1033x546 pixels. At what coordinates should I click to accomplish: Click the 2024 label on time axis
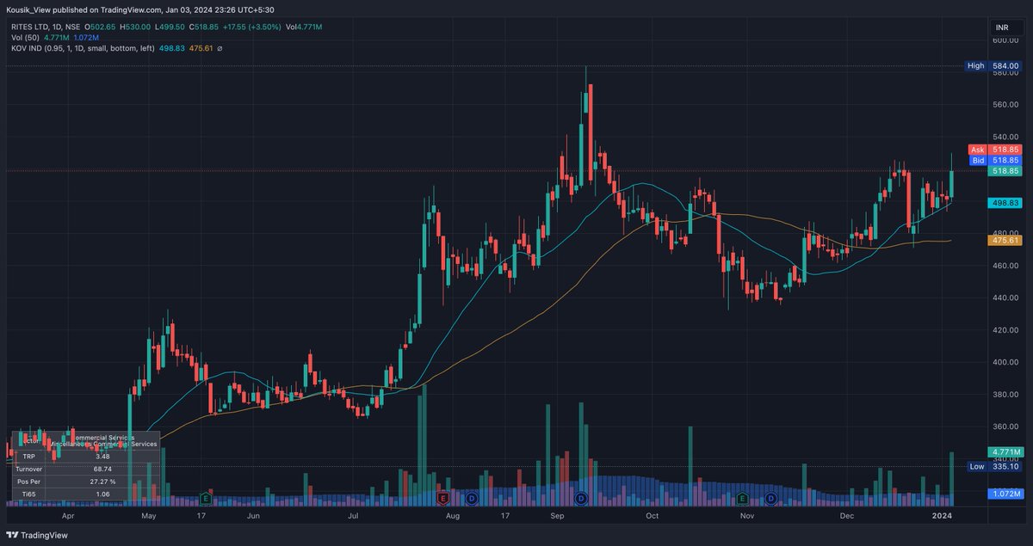(x=943, y=516)
